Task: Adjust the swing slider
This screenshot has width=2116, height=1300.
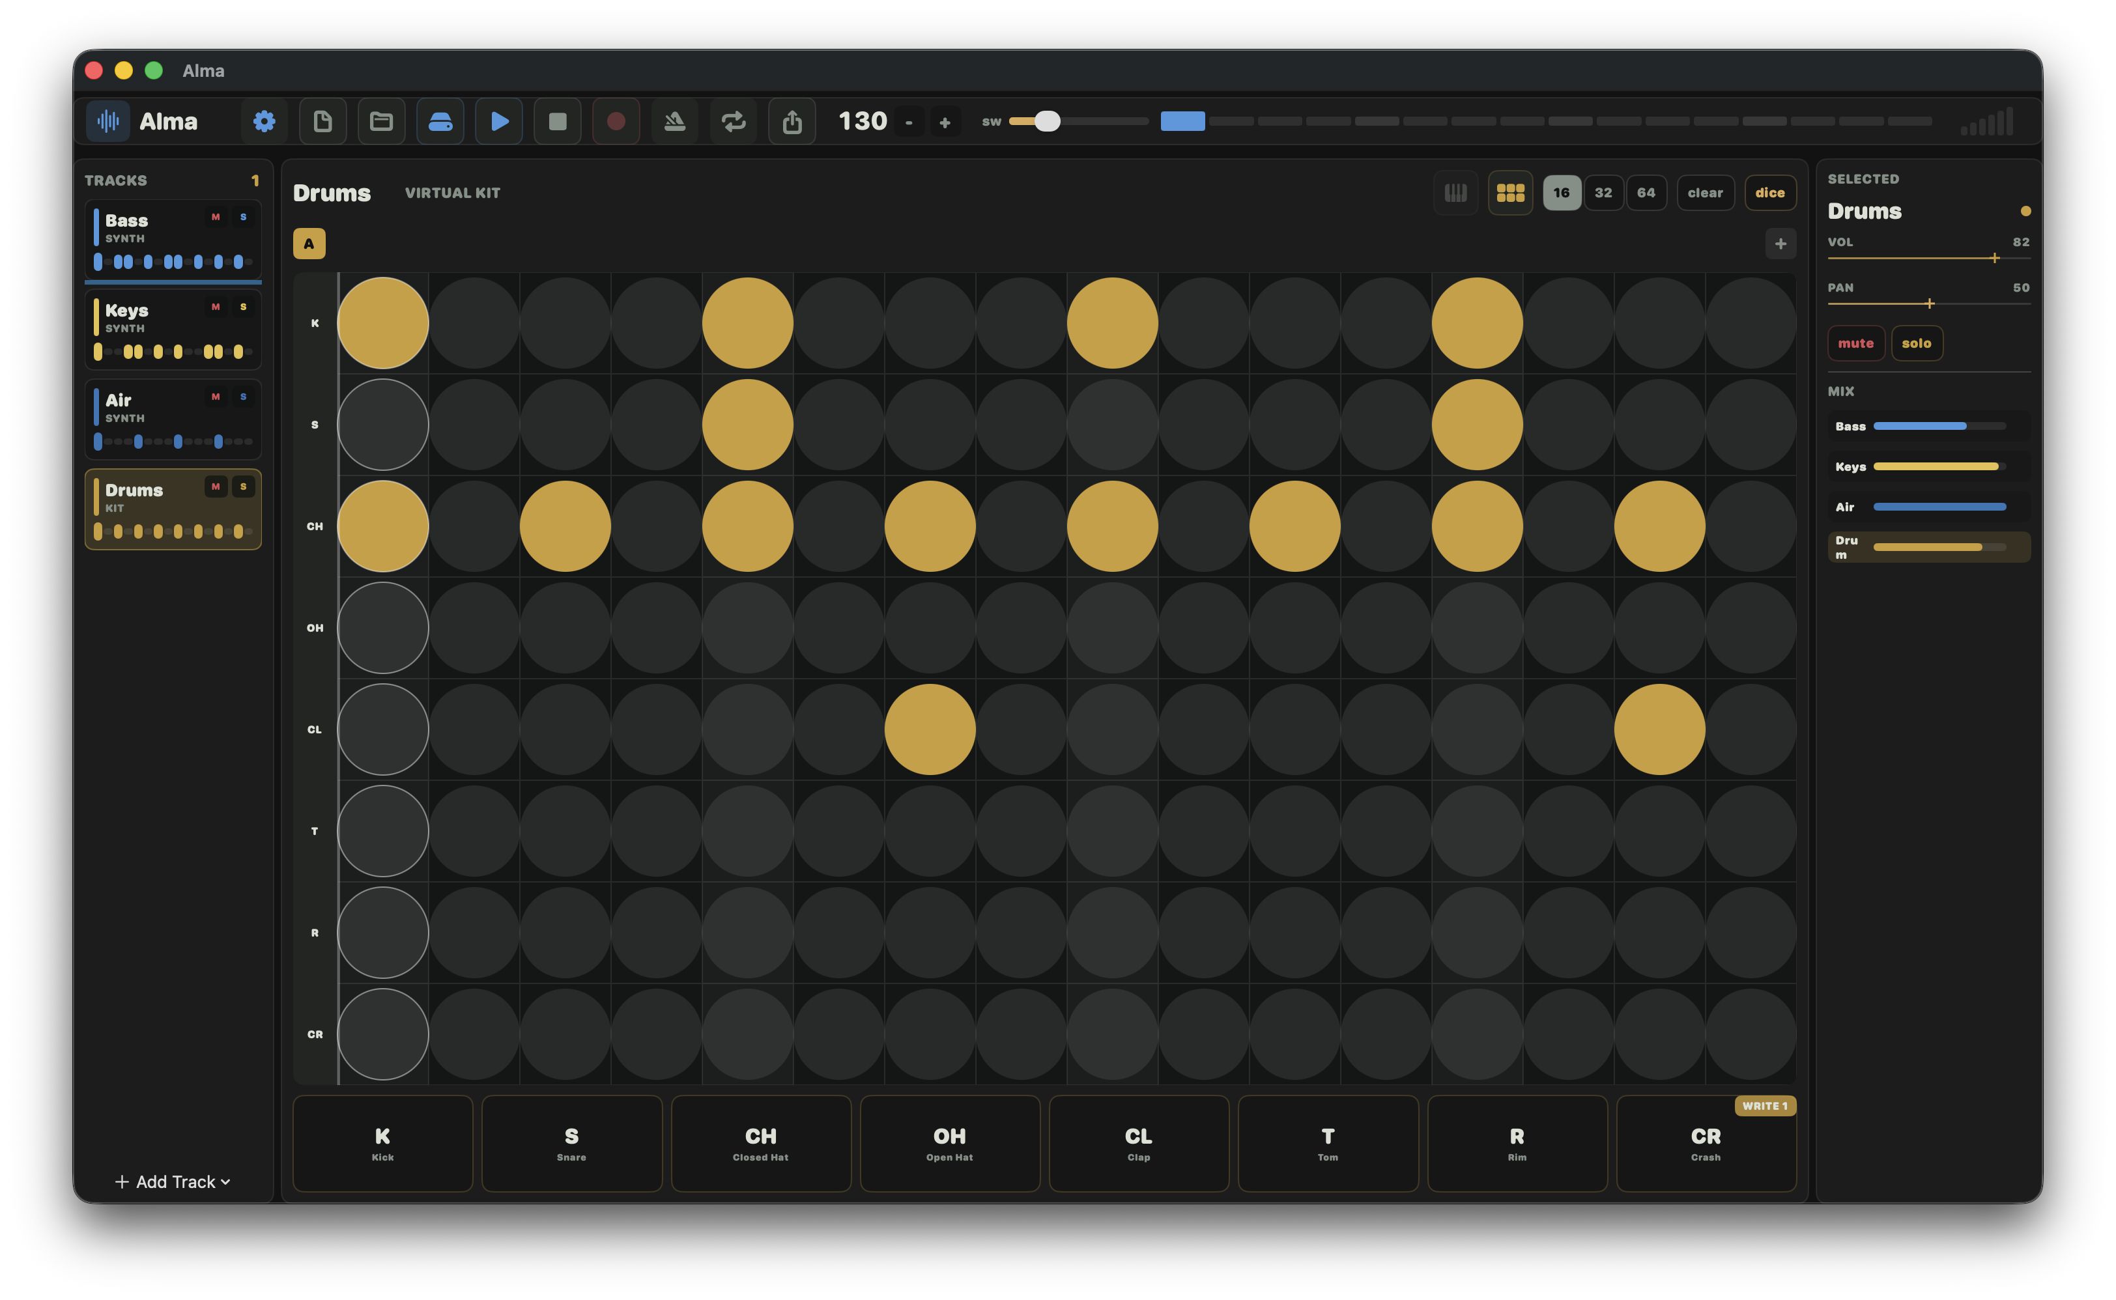Action: pyautogui.click(x=1048, y=122)
